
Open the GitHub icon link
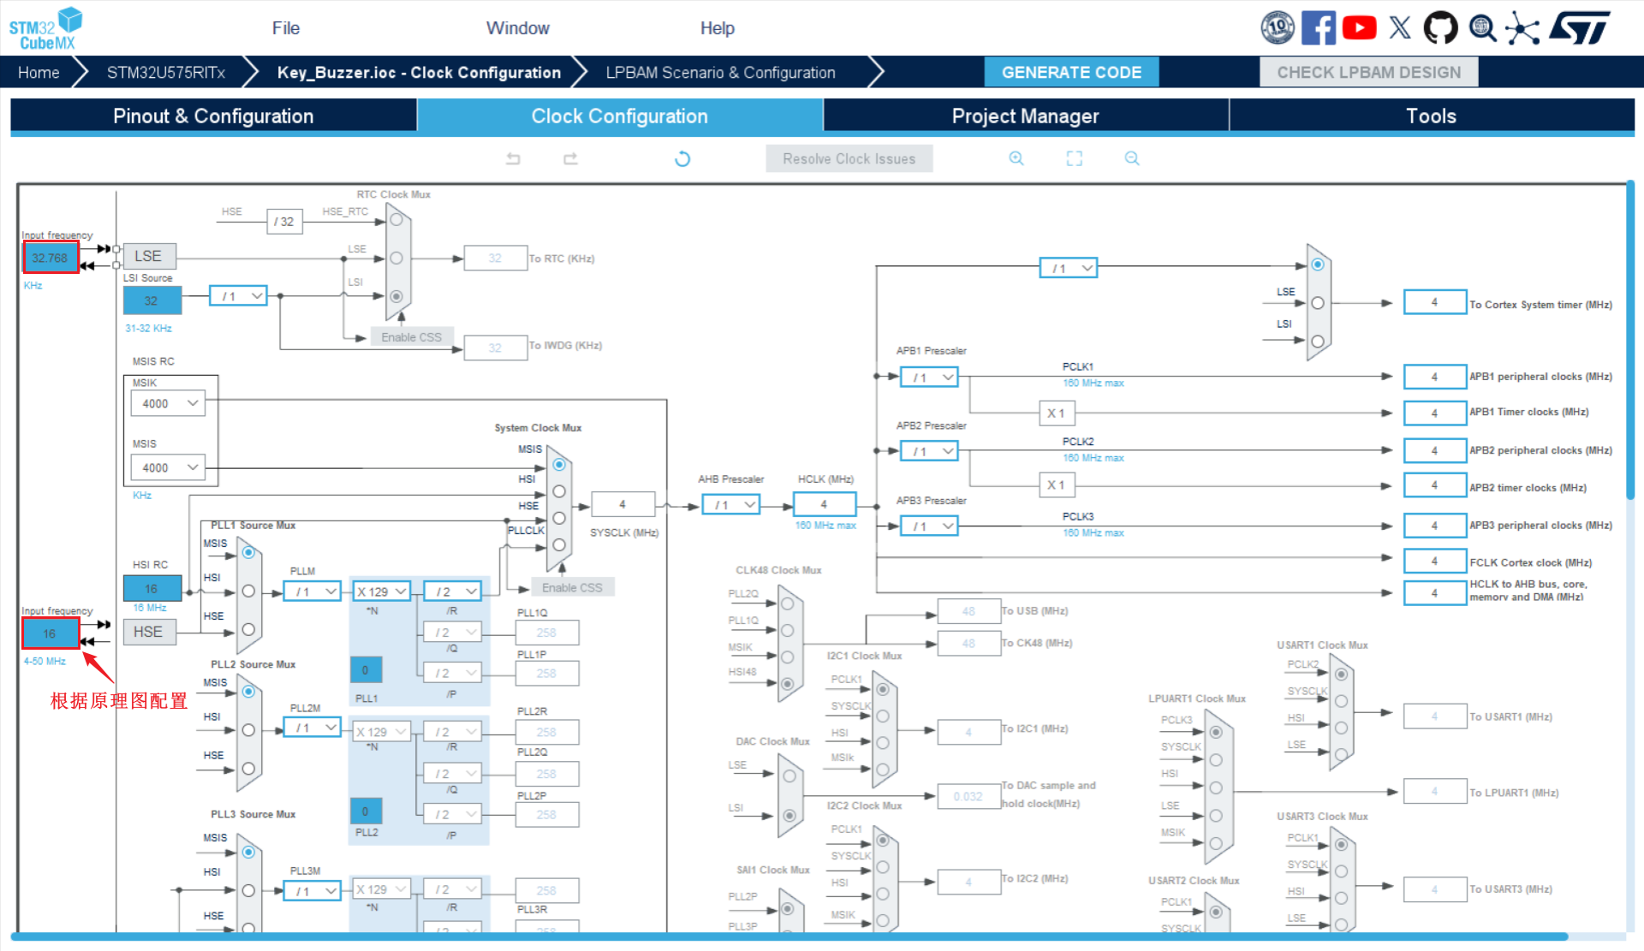1440,27
